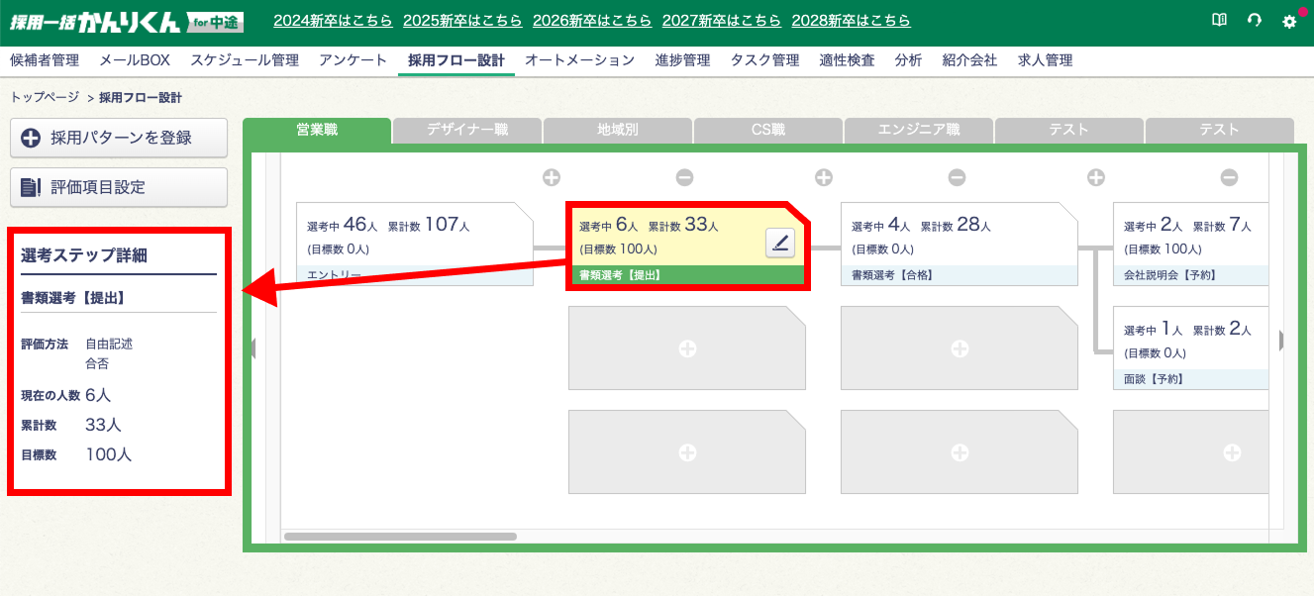The width and height of the screenshot is (1314, 596).
Task: Add step in empty slot below 書類選考【合格】
Action: tap(959, 348)
